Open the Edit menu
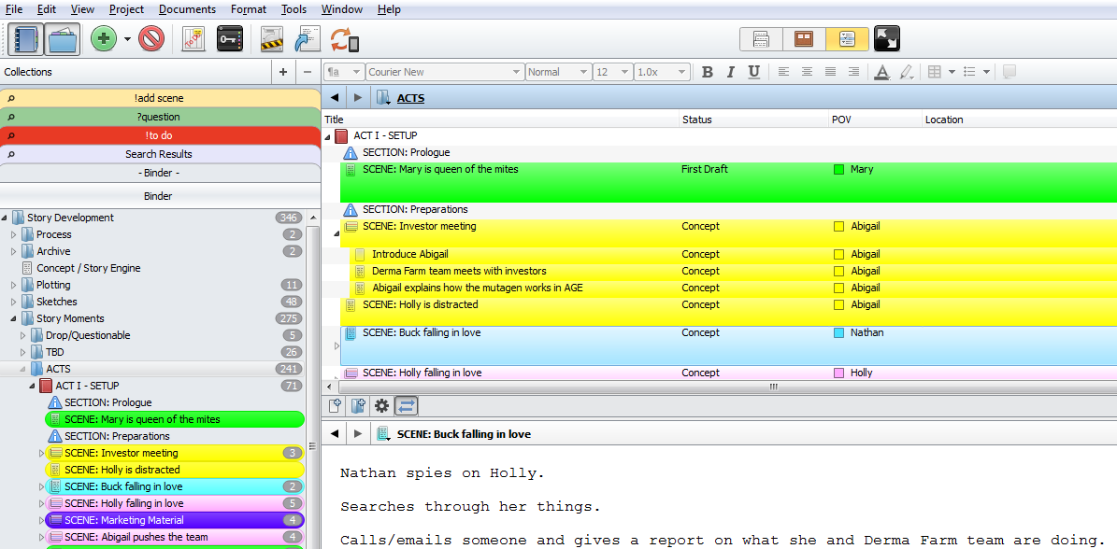 [x=47, y=9]
